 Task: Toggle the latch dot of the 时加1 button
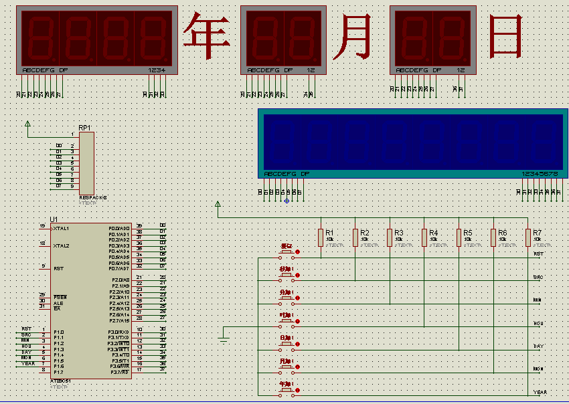tap(298, 321)
